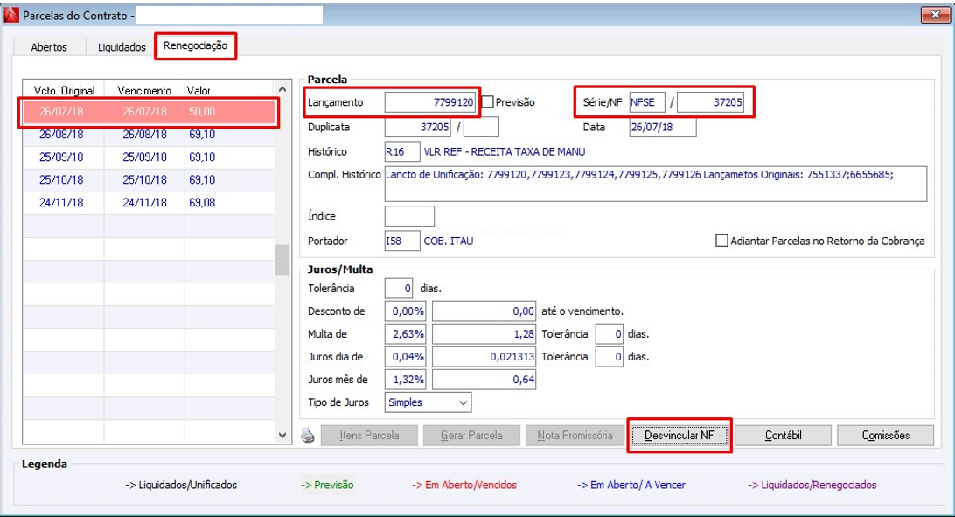Click the Lançamento field 7799120
955x517 pixels.
click(430, 102)
